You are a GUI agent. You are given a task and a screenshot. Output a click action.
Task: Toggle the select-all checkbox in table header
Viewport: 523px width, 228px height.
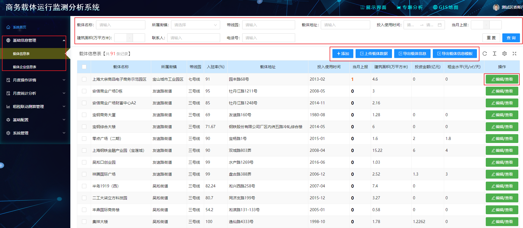tap(84, 67)
